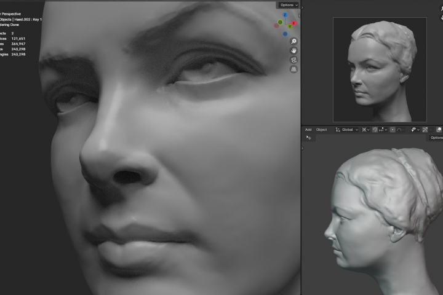This screenshot has height=295, width=443.
Task: Select the cursor tool icon below Add
Action: [x=309, y=138]
